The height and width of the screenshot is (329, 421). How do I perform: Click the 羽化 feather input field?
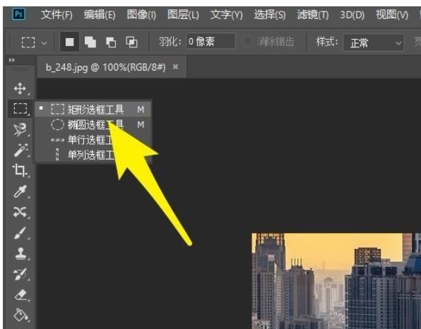[210, 42]
